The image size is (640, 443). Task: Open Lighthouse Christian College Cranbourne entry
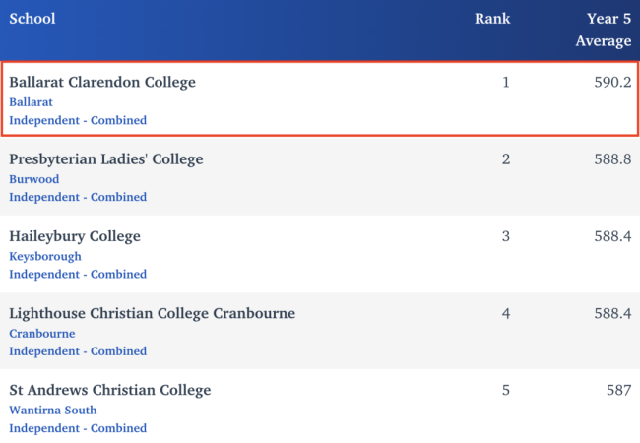tap(152, 313)
